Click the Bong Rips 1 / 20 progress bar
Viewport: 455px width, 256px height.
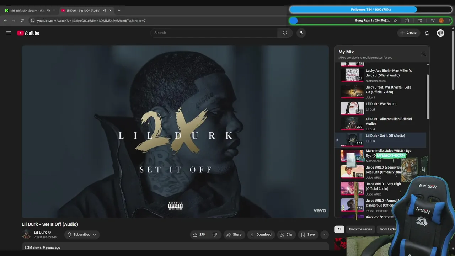(x=370, y=21)
